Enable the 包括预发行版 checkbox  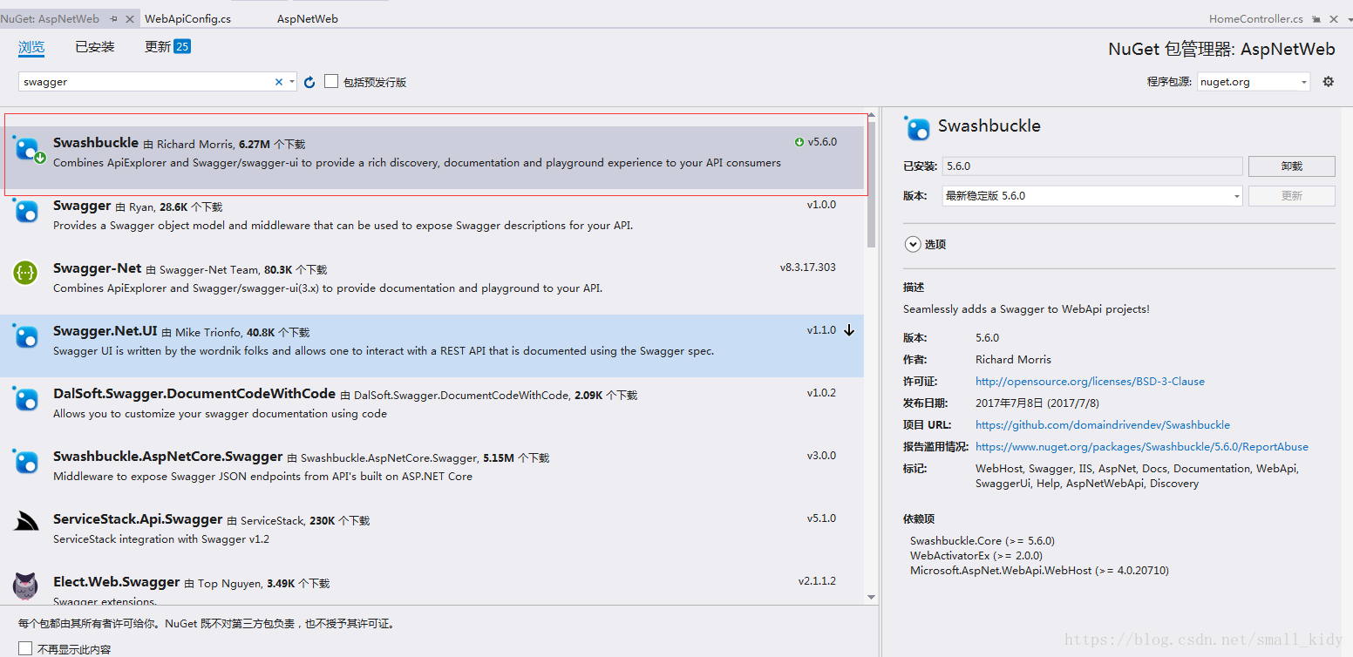tap(331, 80)
